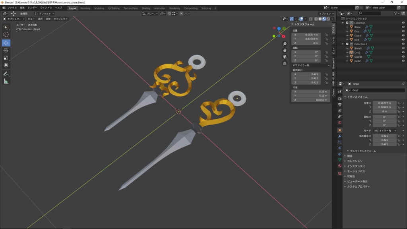This screenshot has height=229, width=407.
Task: Hide the Blade2 object with its eye toggle
Action: (403, 48)
